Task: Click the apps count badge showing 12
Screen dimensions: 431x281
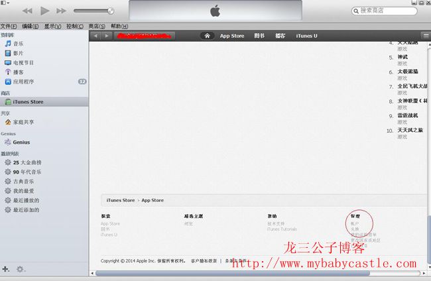Action: click(x=82, y=82)
